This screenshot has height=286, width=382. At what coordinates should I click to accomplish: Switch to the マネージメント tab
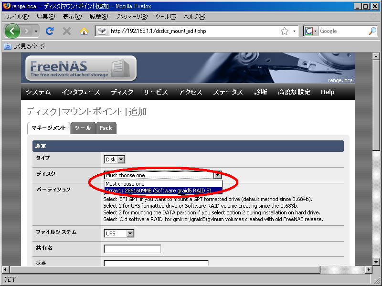(x=49, y=128)
